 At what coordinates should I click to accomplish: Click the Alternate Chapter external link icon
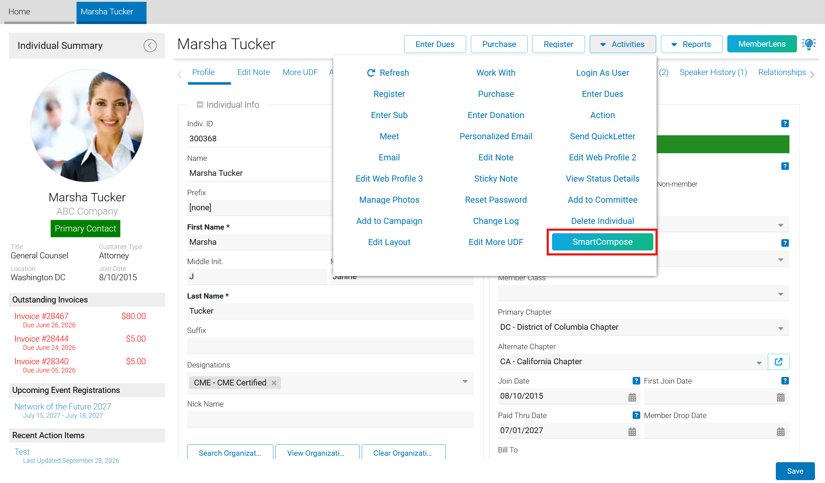(778, 362)
